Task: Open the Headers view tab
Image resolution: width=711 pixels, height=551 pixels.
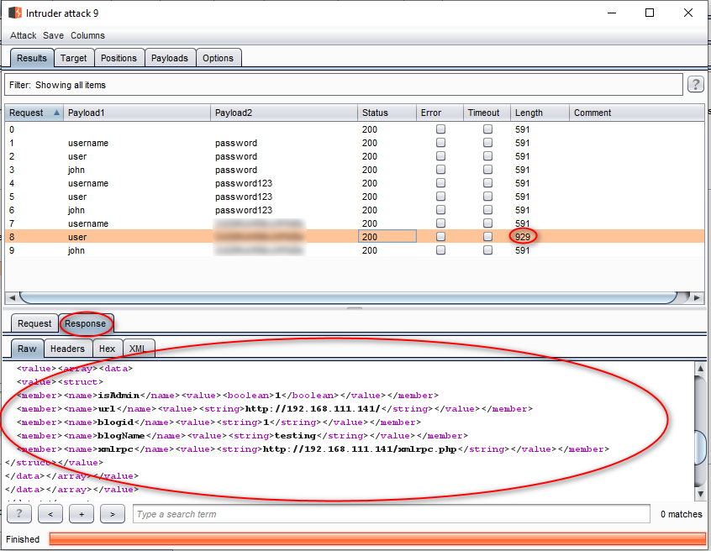Action: (67, 349)
